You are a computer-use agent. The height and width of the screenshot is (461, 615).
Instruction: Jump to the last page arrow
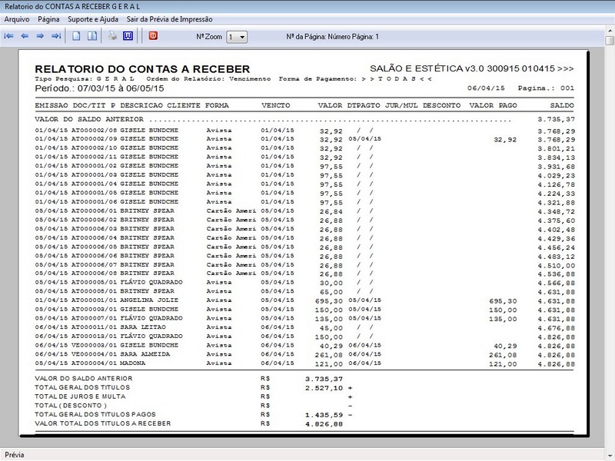[55, 36]
